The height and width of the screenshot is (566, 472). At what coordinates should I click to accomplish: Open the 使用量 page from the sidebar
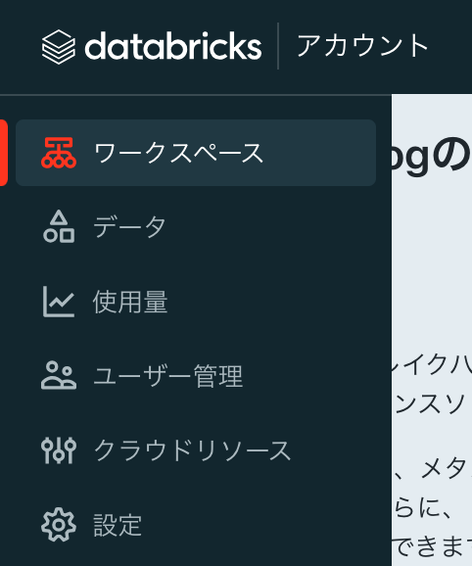[196, 302]
